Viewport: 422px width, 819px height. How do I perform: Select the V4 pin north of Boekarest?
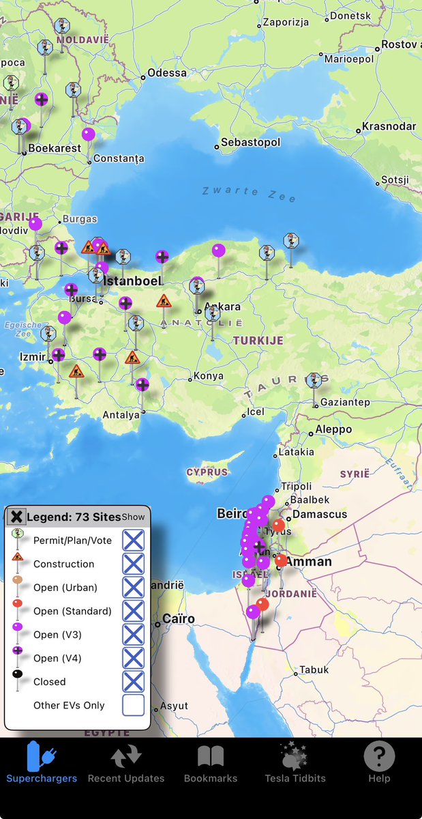tap(42, 99)
